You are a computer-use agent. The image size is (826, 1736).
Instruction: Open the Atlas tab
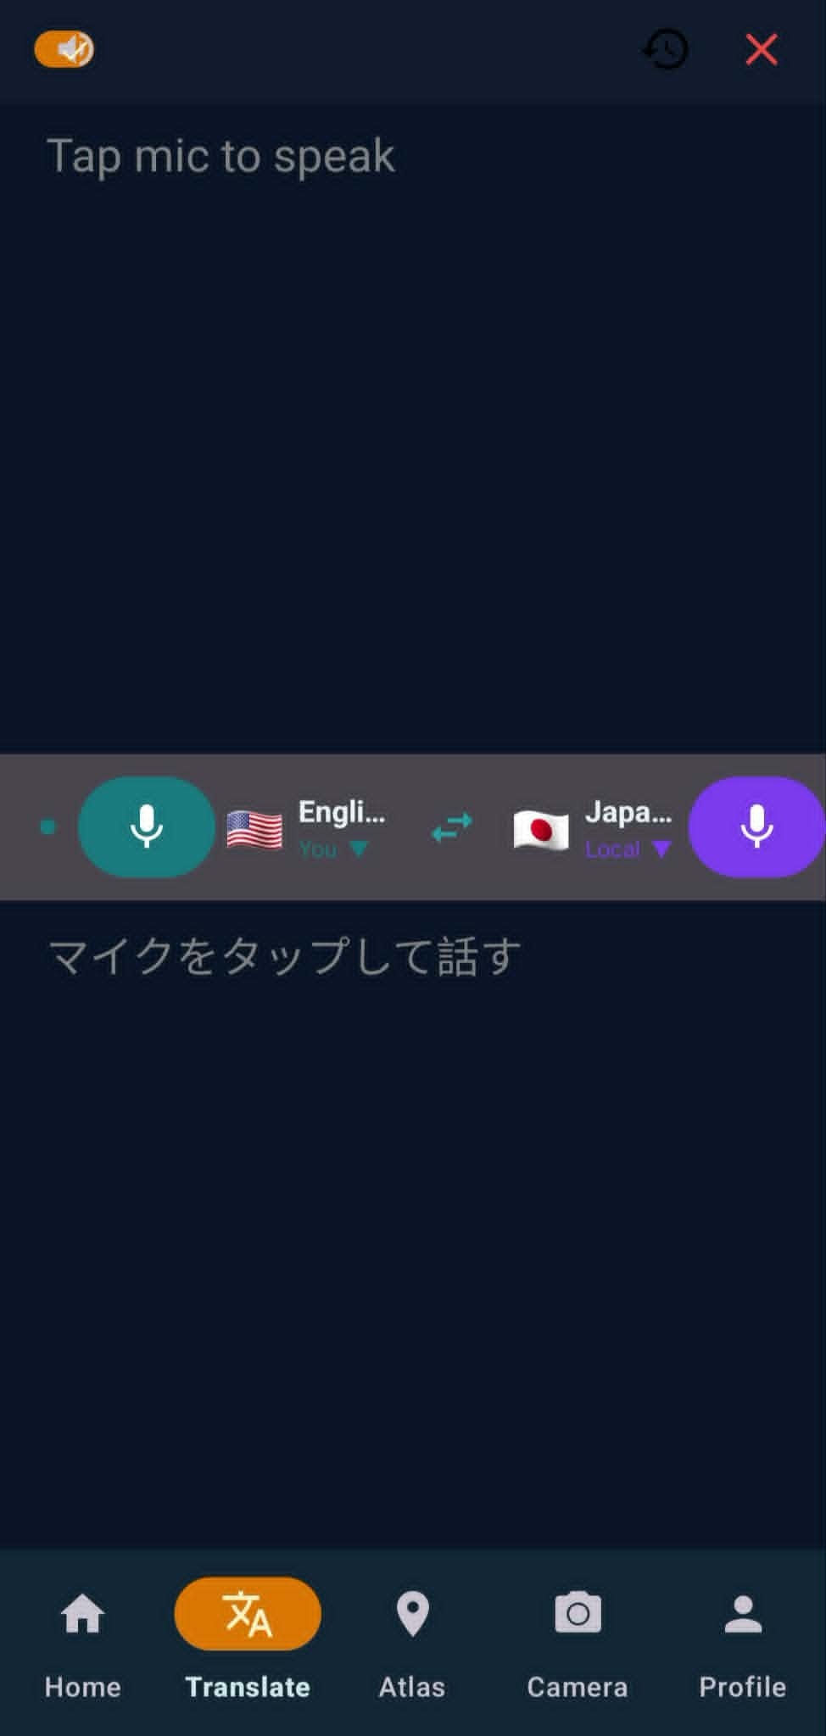pyautogui.click(x=412, y=1641)
